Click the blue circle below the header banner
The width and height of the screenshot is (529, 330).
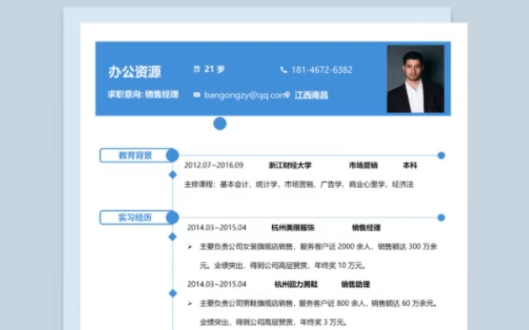pos(220,123)
